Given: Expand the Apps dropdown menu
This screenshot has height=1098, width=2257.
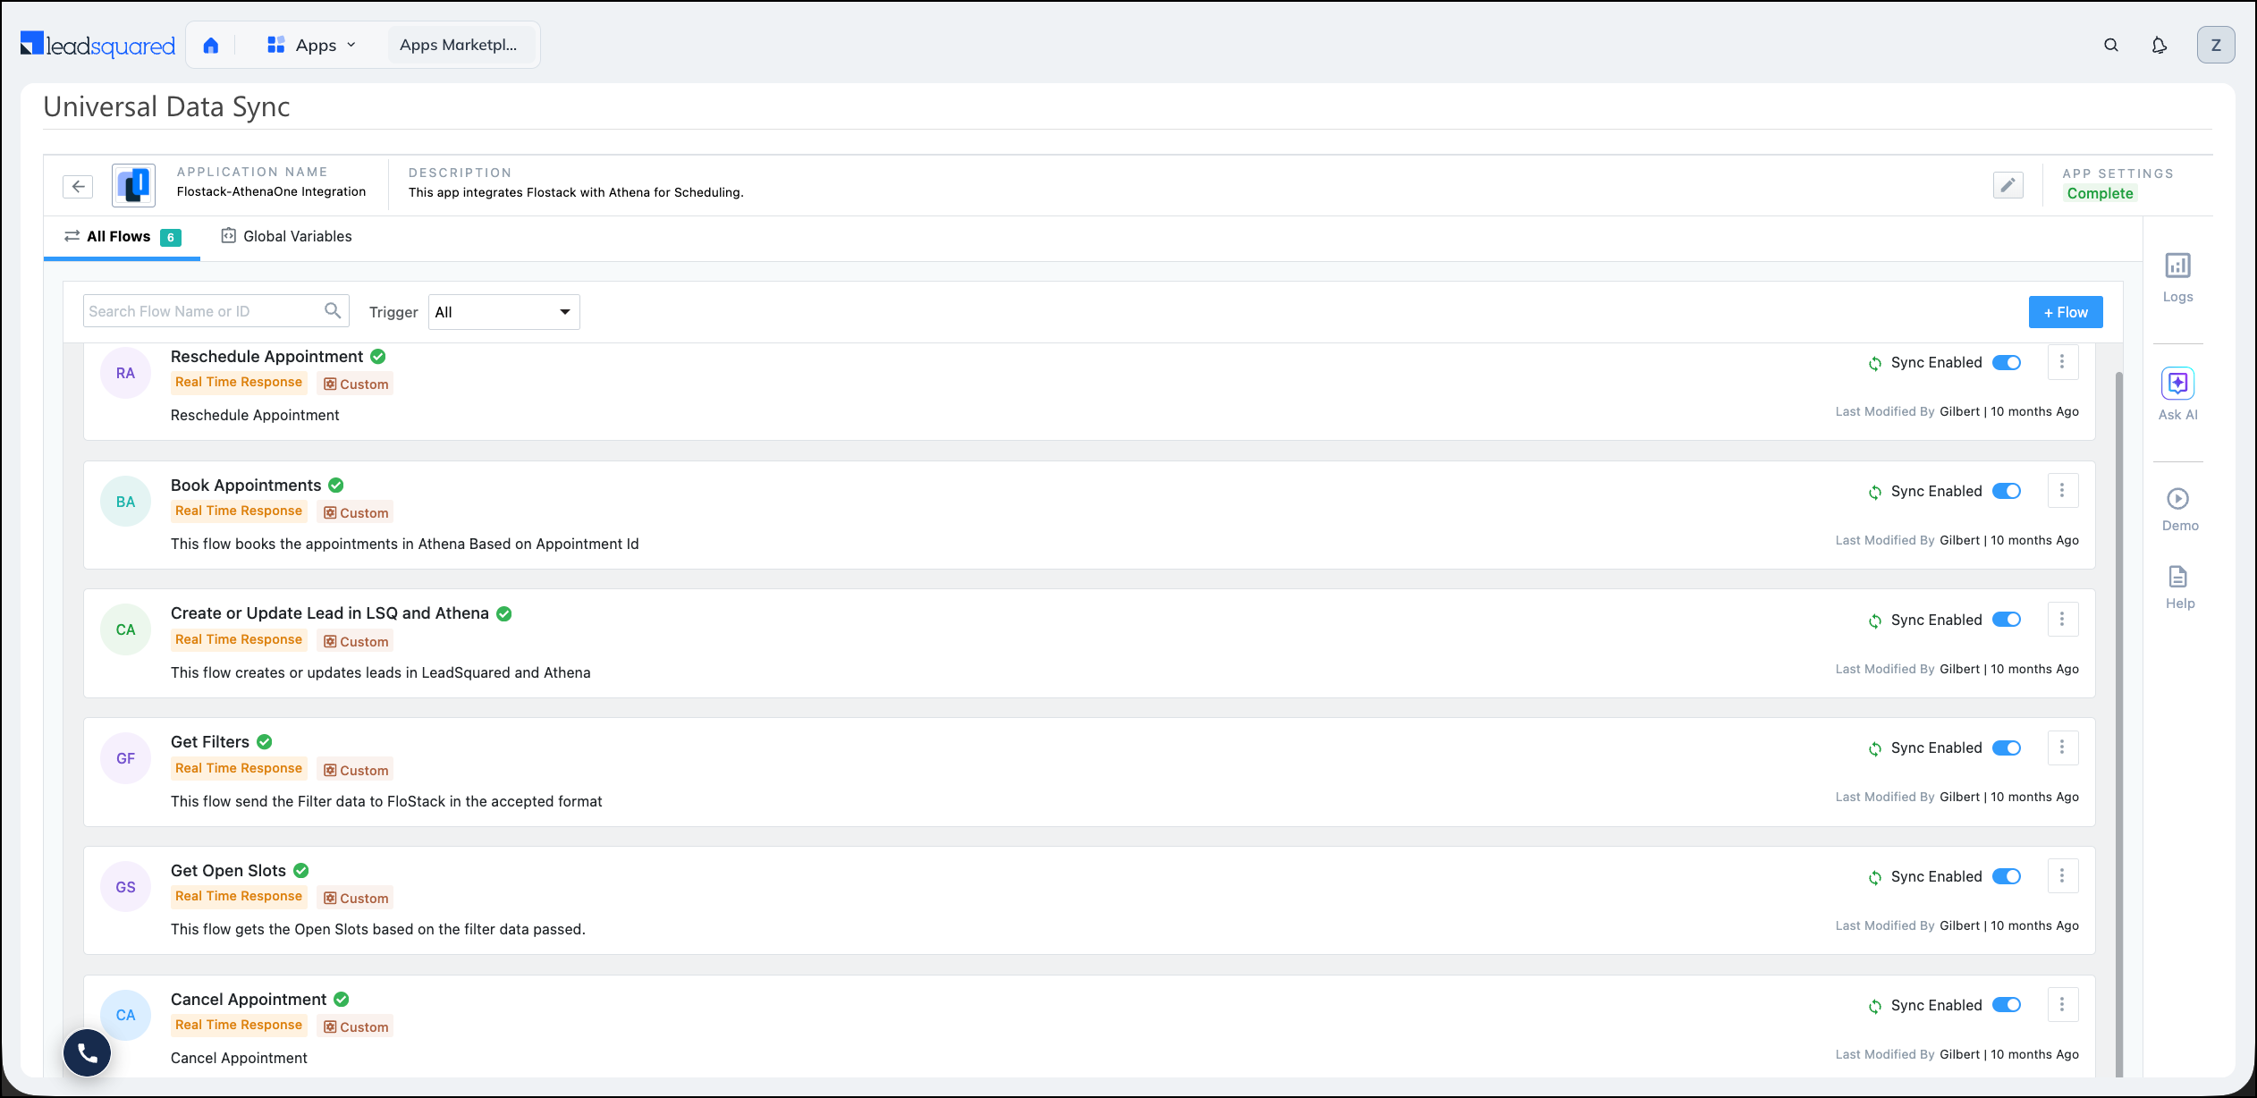Looking at the screenshot, I should 311,45.
